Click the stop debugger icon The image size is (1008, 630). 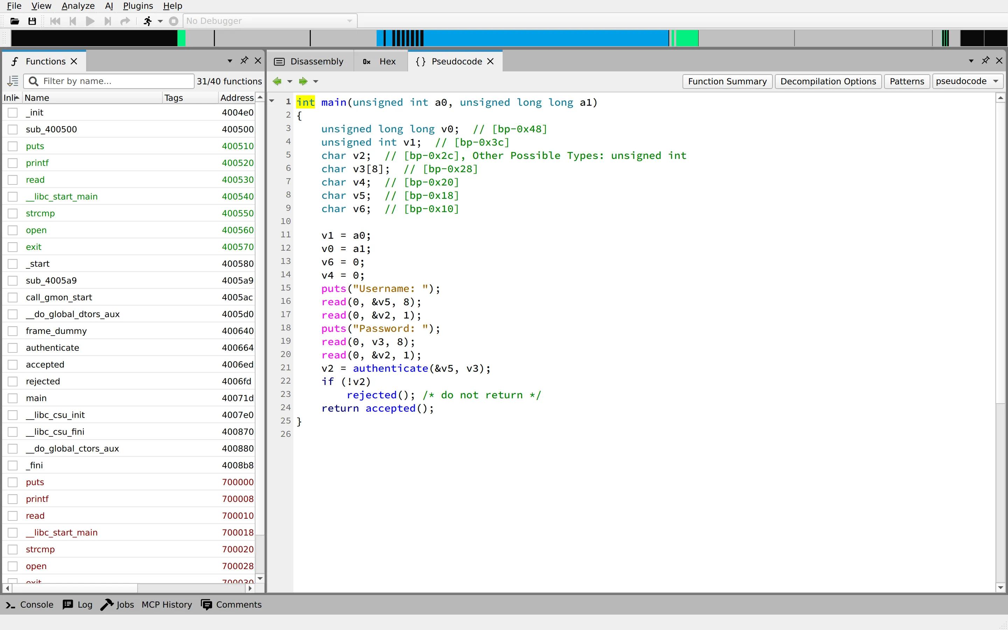[174, 21]
